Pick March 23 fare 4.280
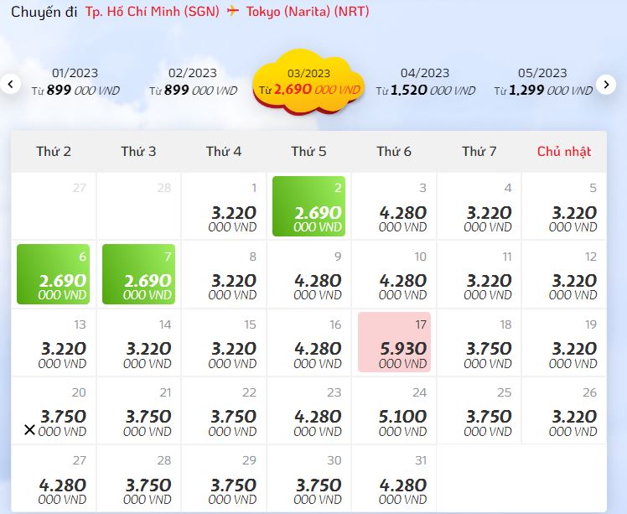Screen dimensions: 627x514 tap(308, 411)
